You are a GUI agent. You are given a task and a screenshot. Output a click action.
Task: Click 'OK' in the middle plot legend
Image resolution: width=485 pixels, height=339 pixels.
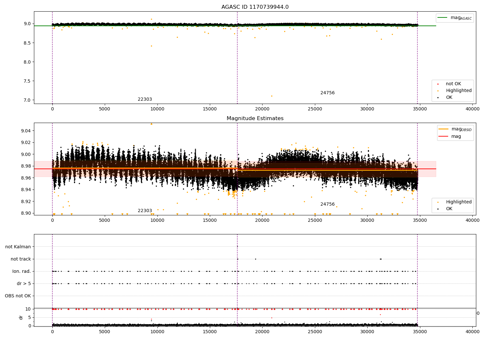click(x=449, y=209)
